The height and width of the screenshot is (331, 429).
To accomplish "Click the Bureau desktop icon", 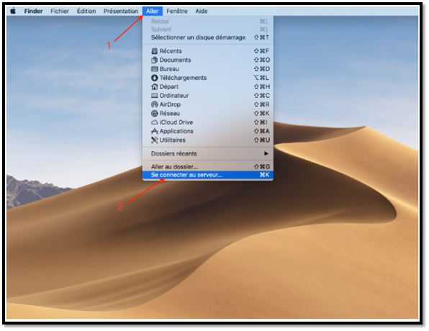I will (x=155, y=69).
